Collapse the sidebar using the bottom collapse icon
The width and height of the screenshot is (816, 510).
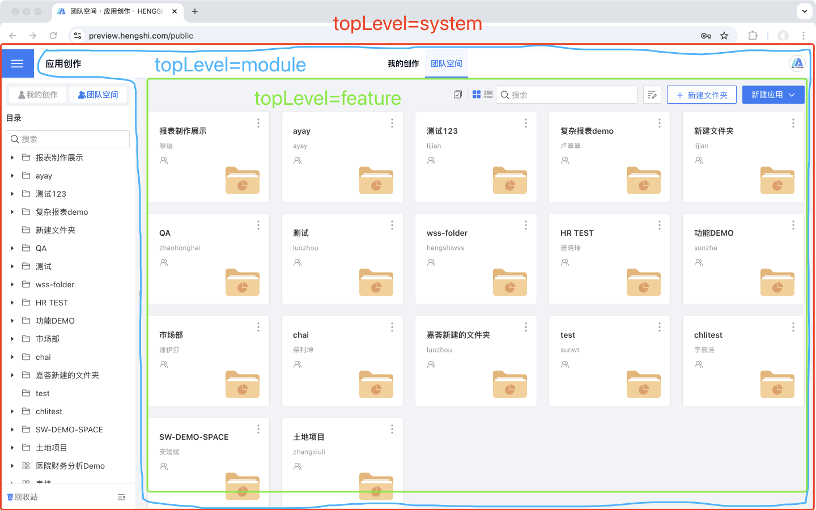[121, 497]
